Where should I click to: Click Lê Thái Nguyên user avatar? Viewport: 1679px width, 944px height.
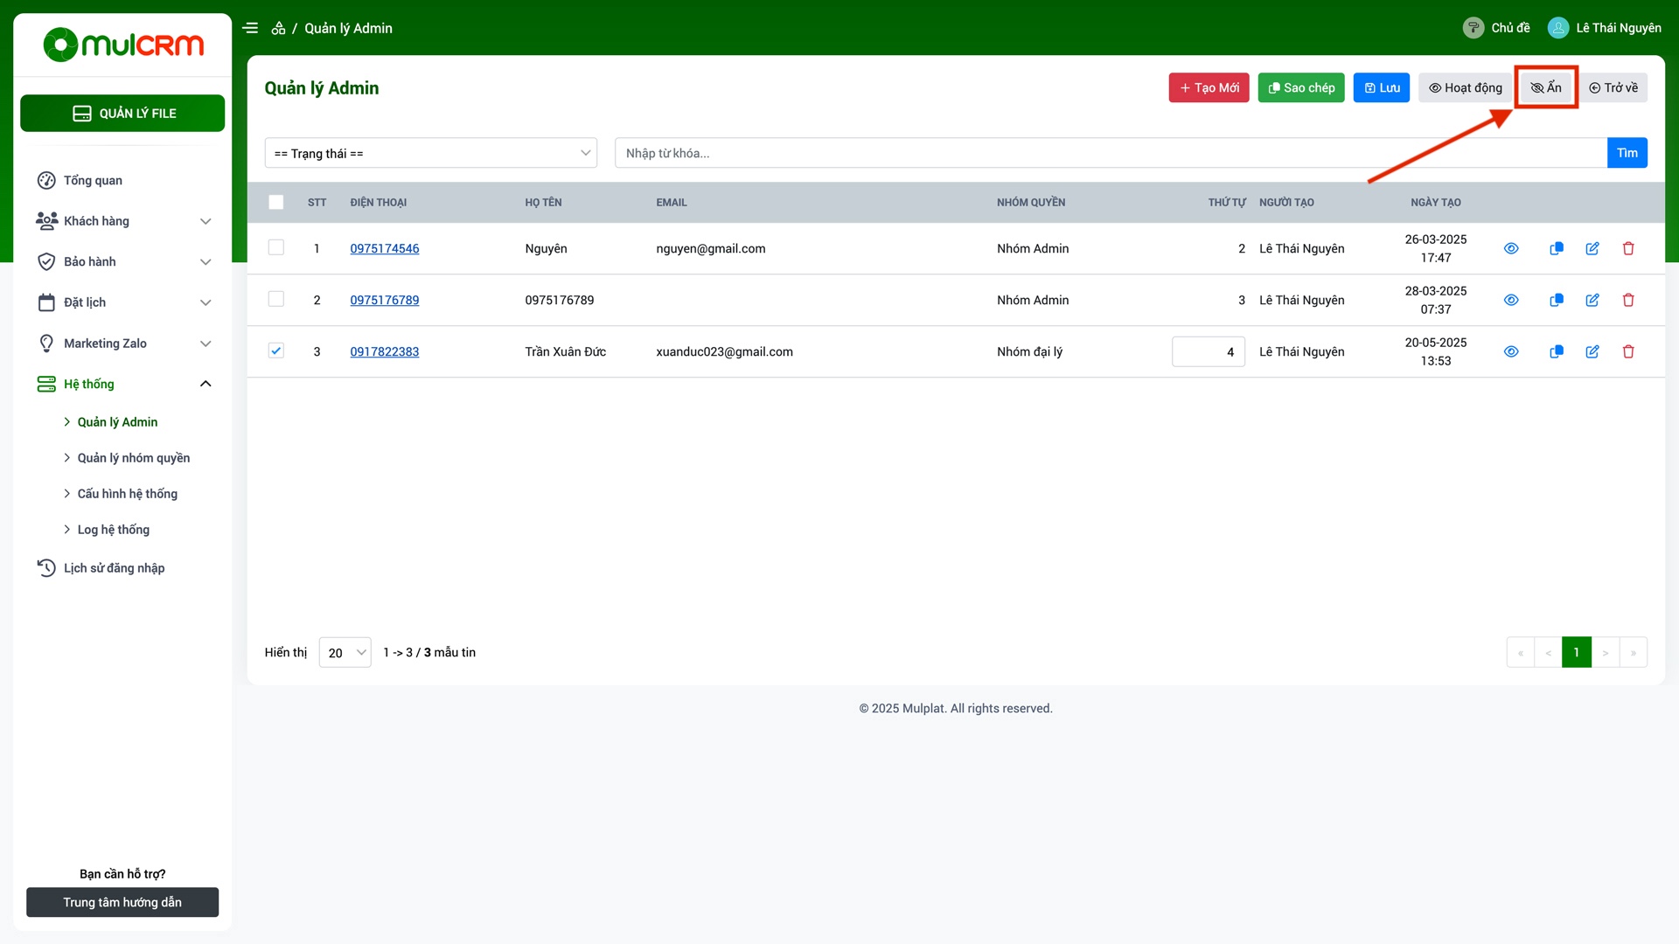(1558, 28)
